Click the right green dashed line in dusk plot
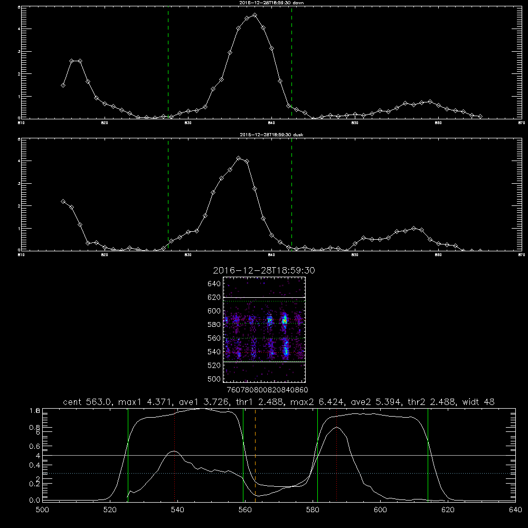The height and width of the screenshot is (528, 528). pyautogui.click(x=291, y=194)
